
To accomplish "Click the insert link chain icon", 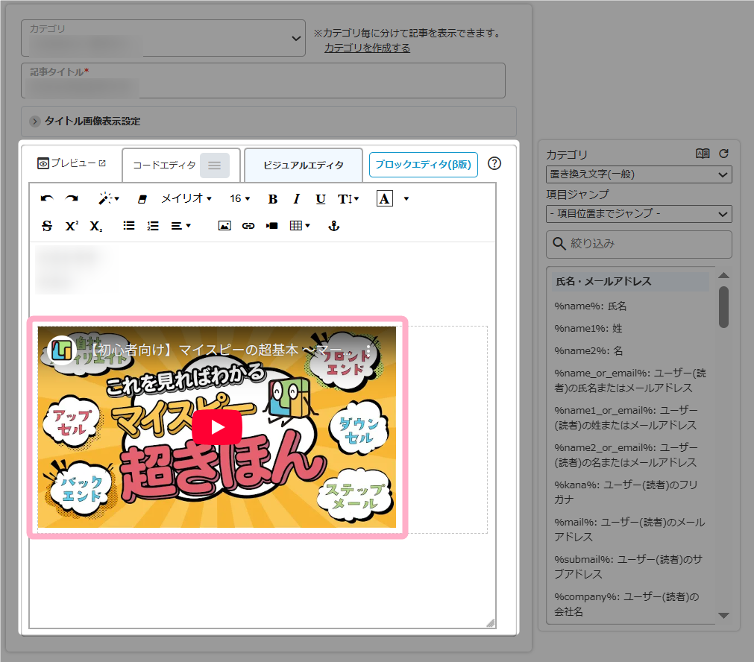I will tap(248, 226).
